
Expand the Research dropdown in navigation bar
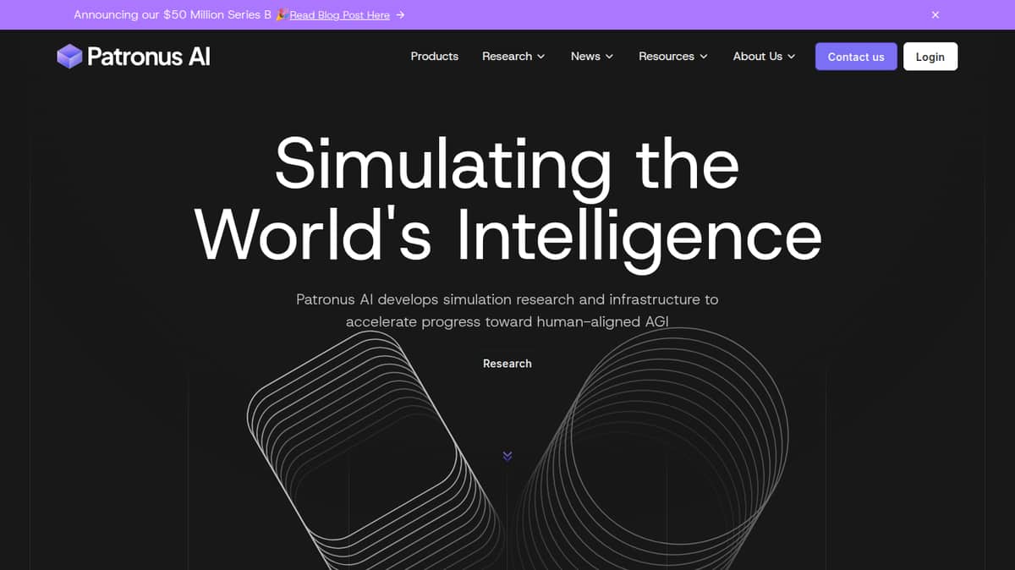coord(513,57)
